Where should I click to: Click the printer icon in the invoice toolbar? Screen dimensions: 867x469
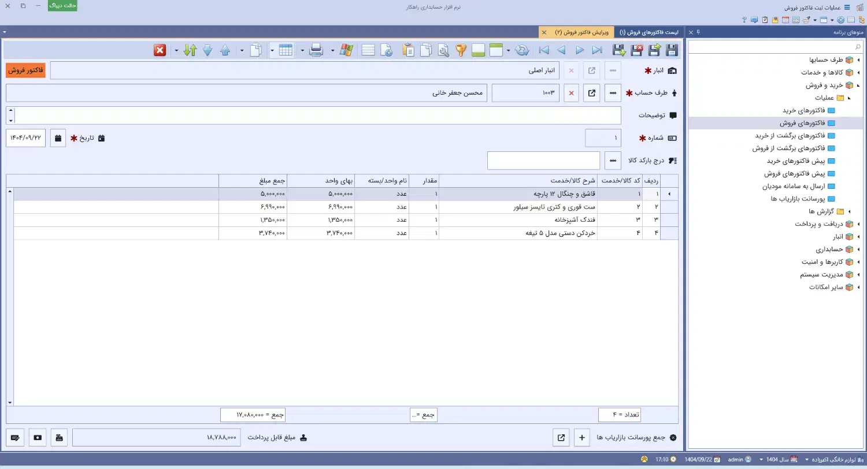[316, 50]
